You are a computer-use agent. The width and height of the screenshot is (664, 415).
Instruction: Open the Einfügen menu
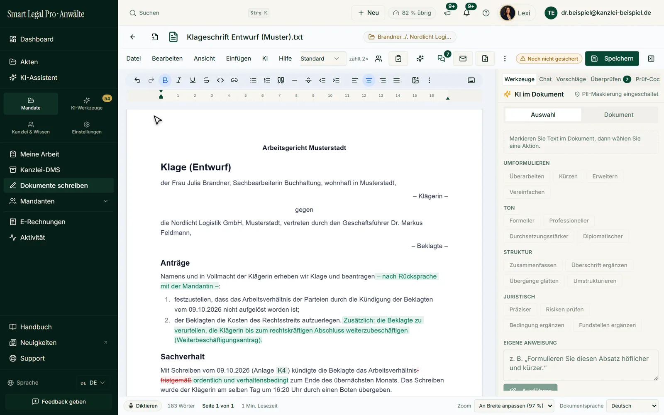point(239,59)
